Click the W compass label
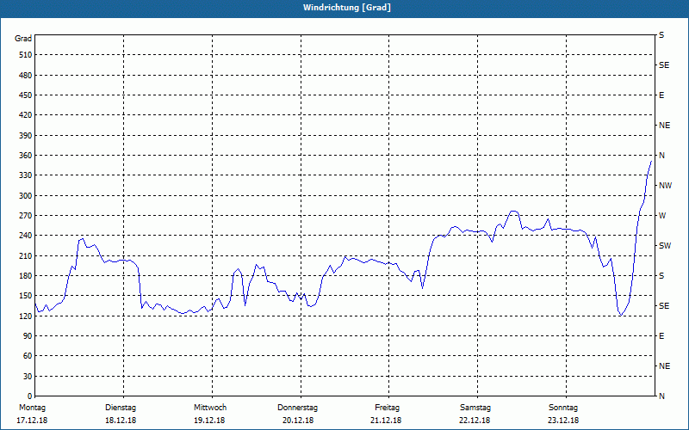Screen dimensions: 689x430 pyautogui.click(x=662, y=216)
